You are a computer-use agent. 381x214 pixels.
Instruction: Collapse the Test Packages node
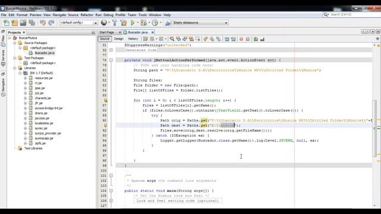coord(15,58)
